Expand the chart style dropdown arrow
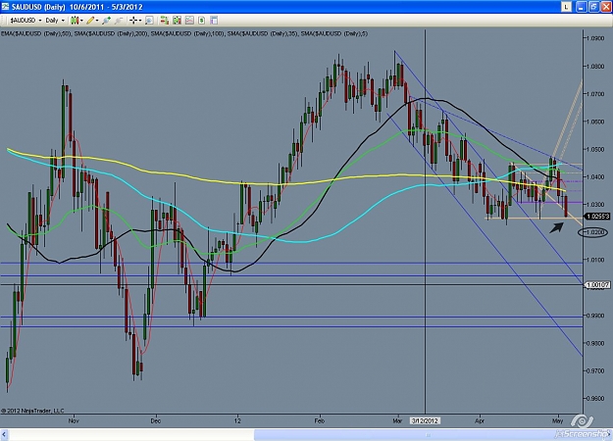Viewport: 613px width, 441px height. (x=81, y=21)
